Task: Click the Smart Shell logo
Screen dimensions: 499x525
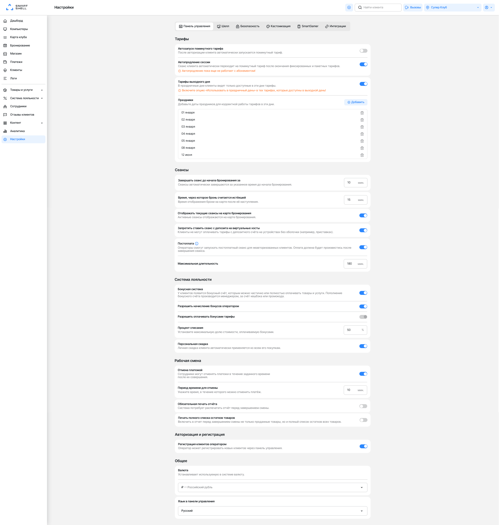Action: pyautogui.click(x=17, y=7)
